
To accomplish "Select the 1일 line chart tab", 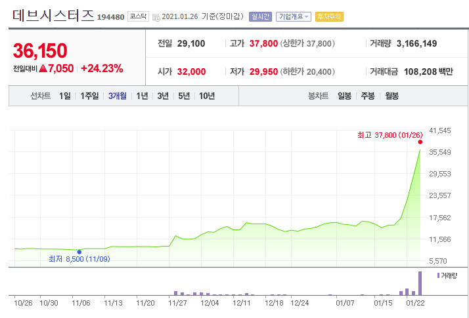I will [65, 96].
